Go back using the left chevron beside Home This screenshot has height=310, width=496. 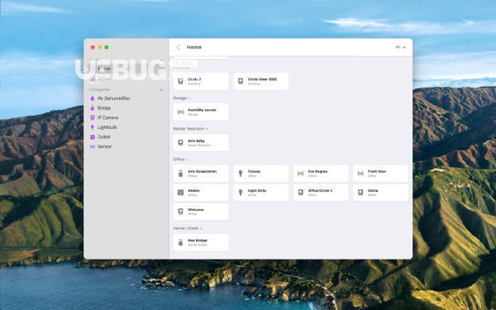[x=179, y=47]
